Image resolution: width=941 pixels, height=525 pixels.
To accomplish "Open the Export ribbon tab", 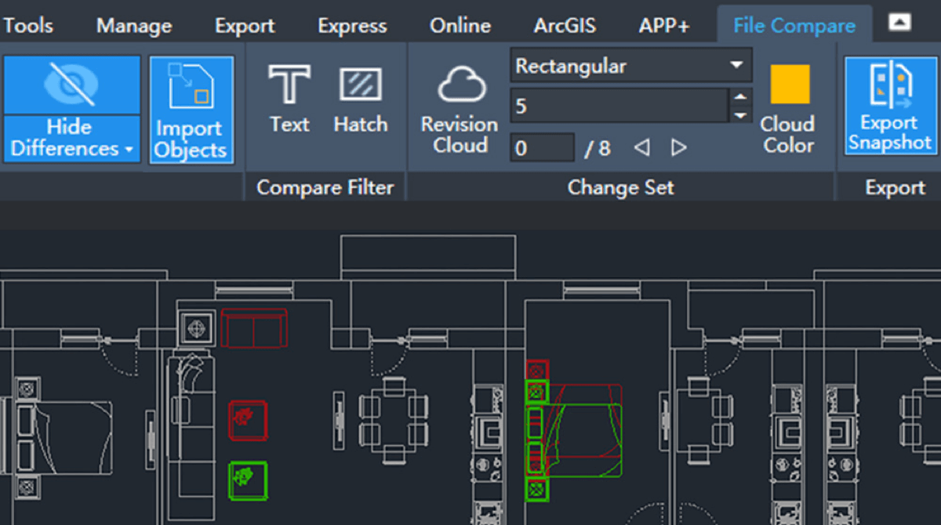I will (245, 25).
